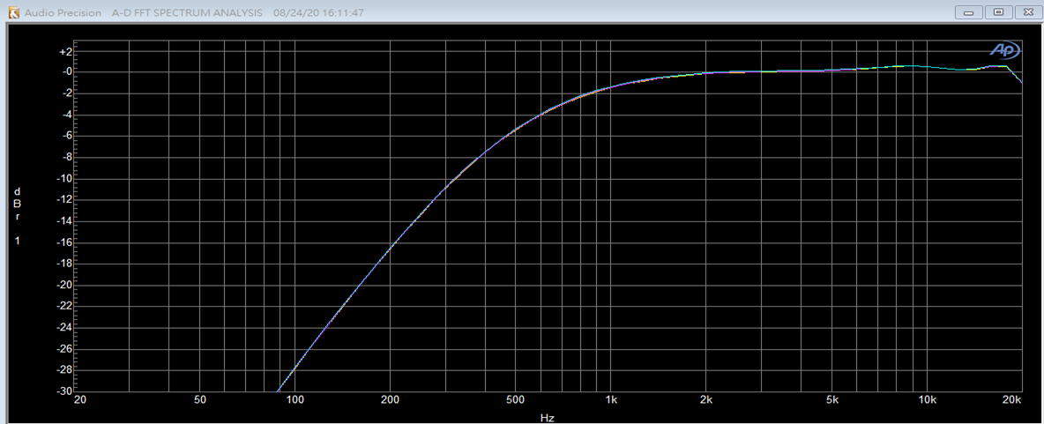This screenshot has height=424, width=1044.
Task: Click the '10k' frequency axis label
Action: tap(928, 400)
